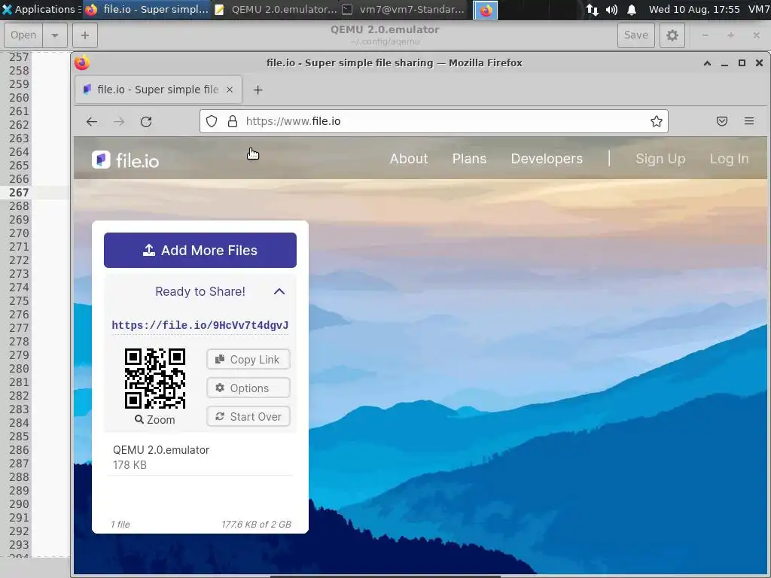Click Save in the text editor
The image size is (771, 578).
[x=635, y=35]
